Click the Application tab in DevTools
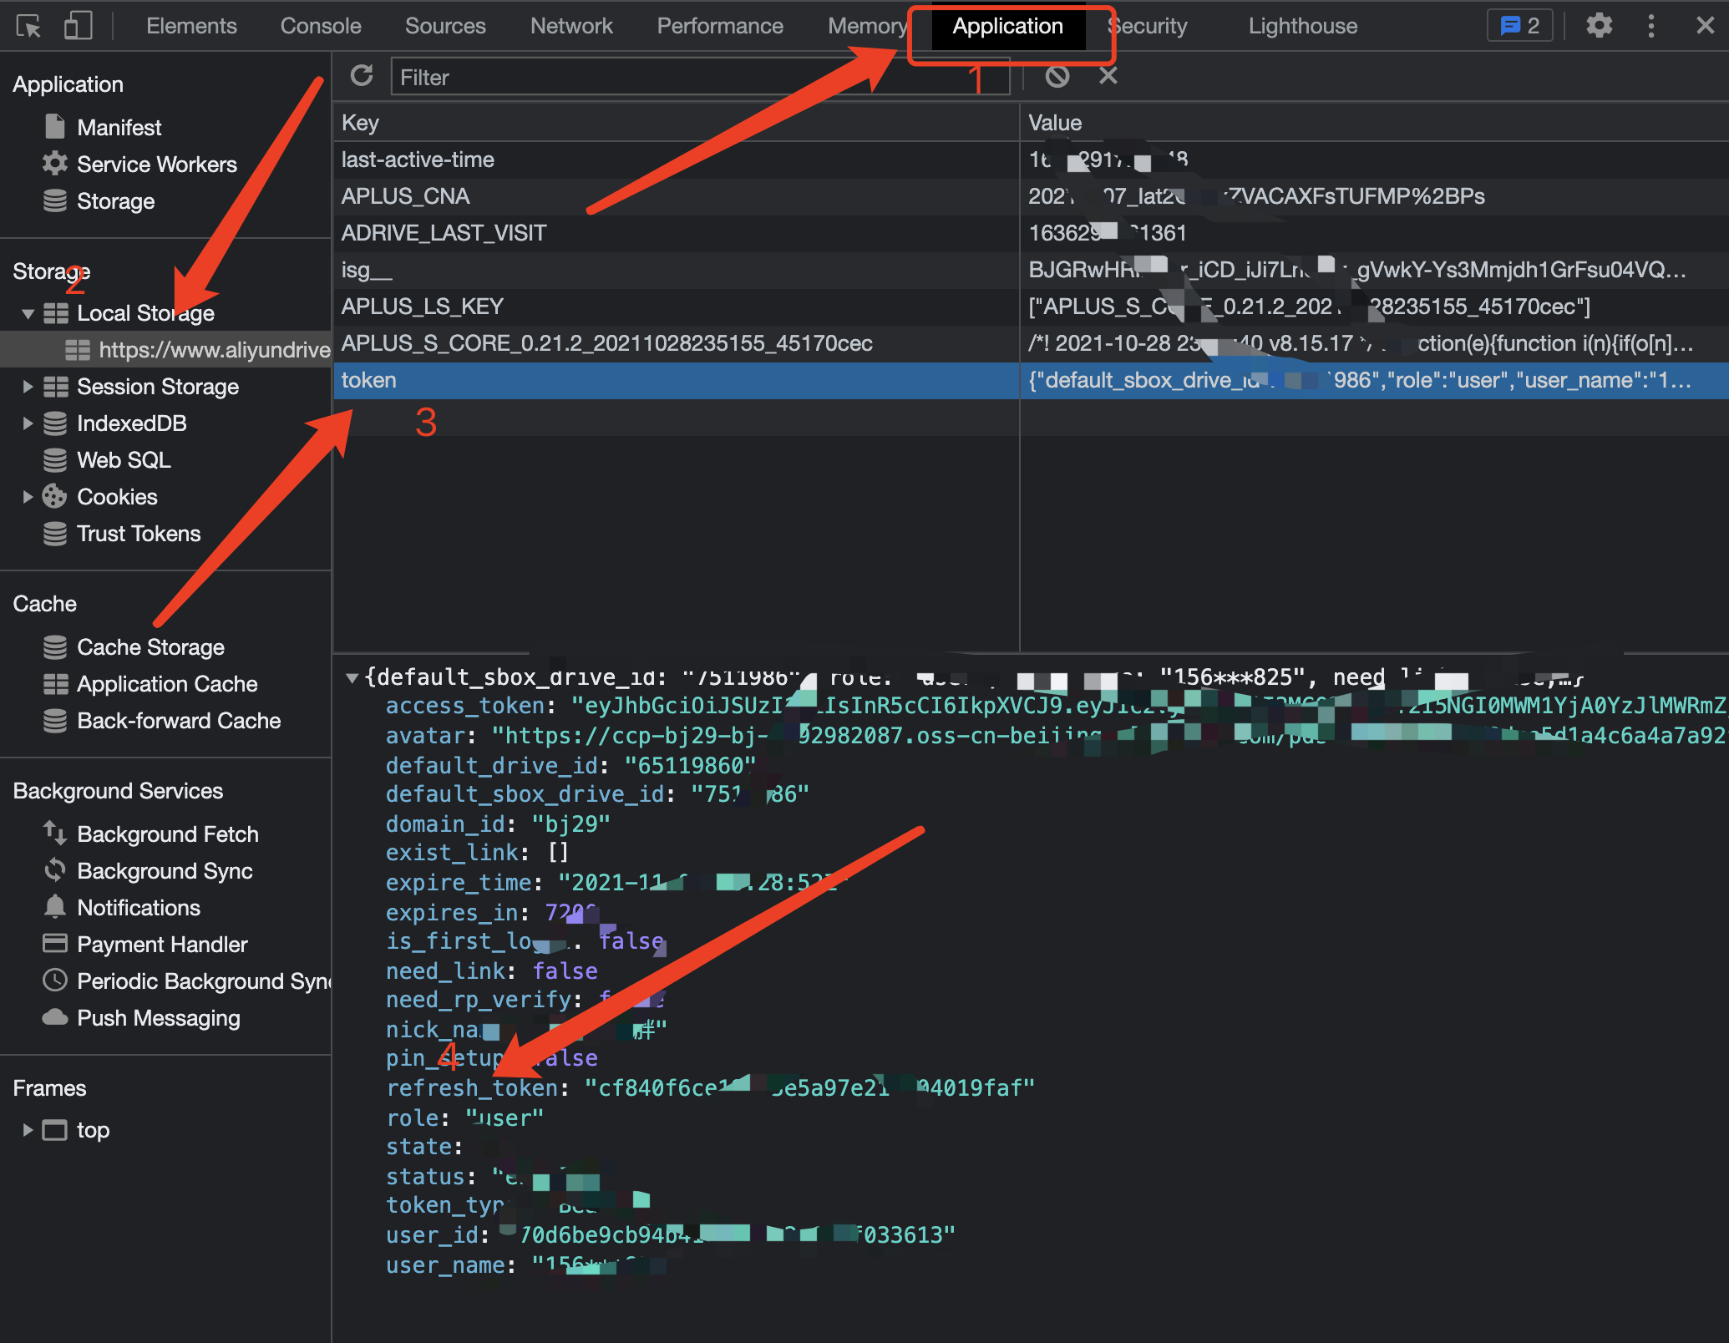This screenshot has width=1729, height=1343. 1007,25
